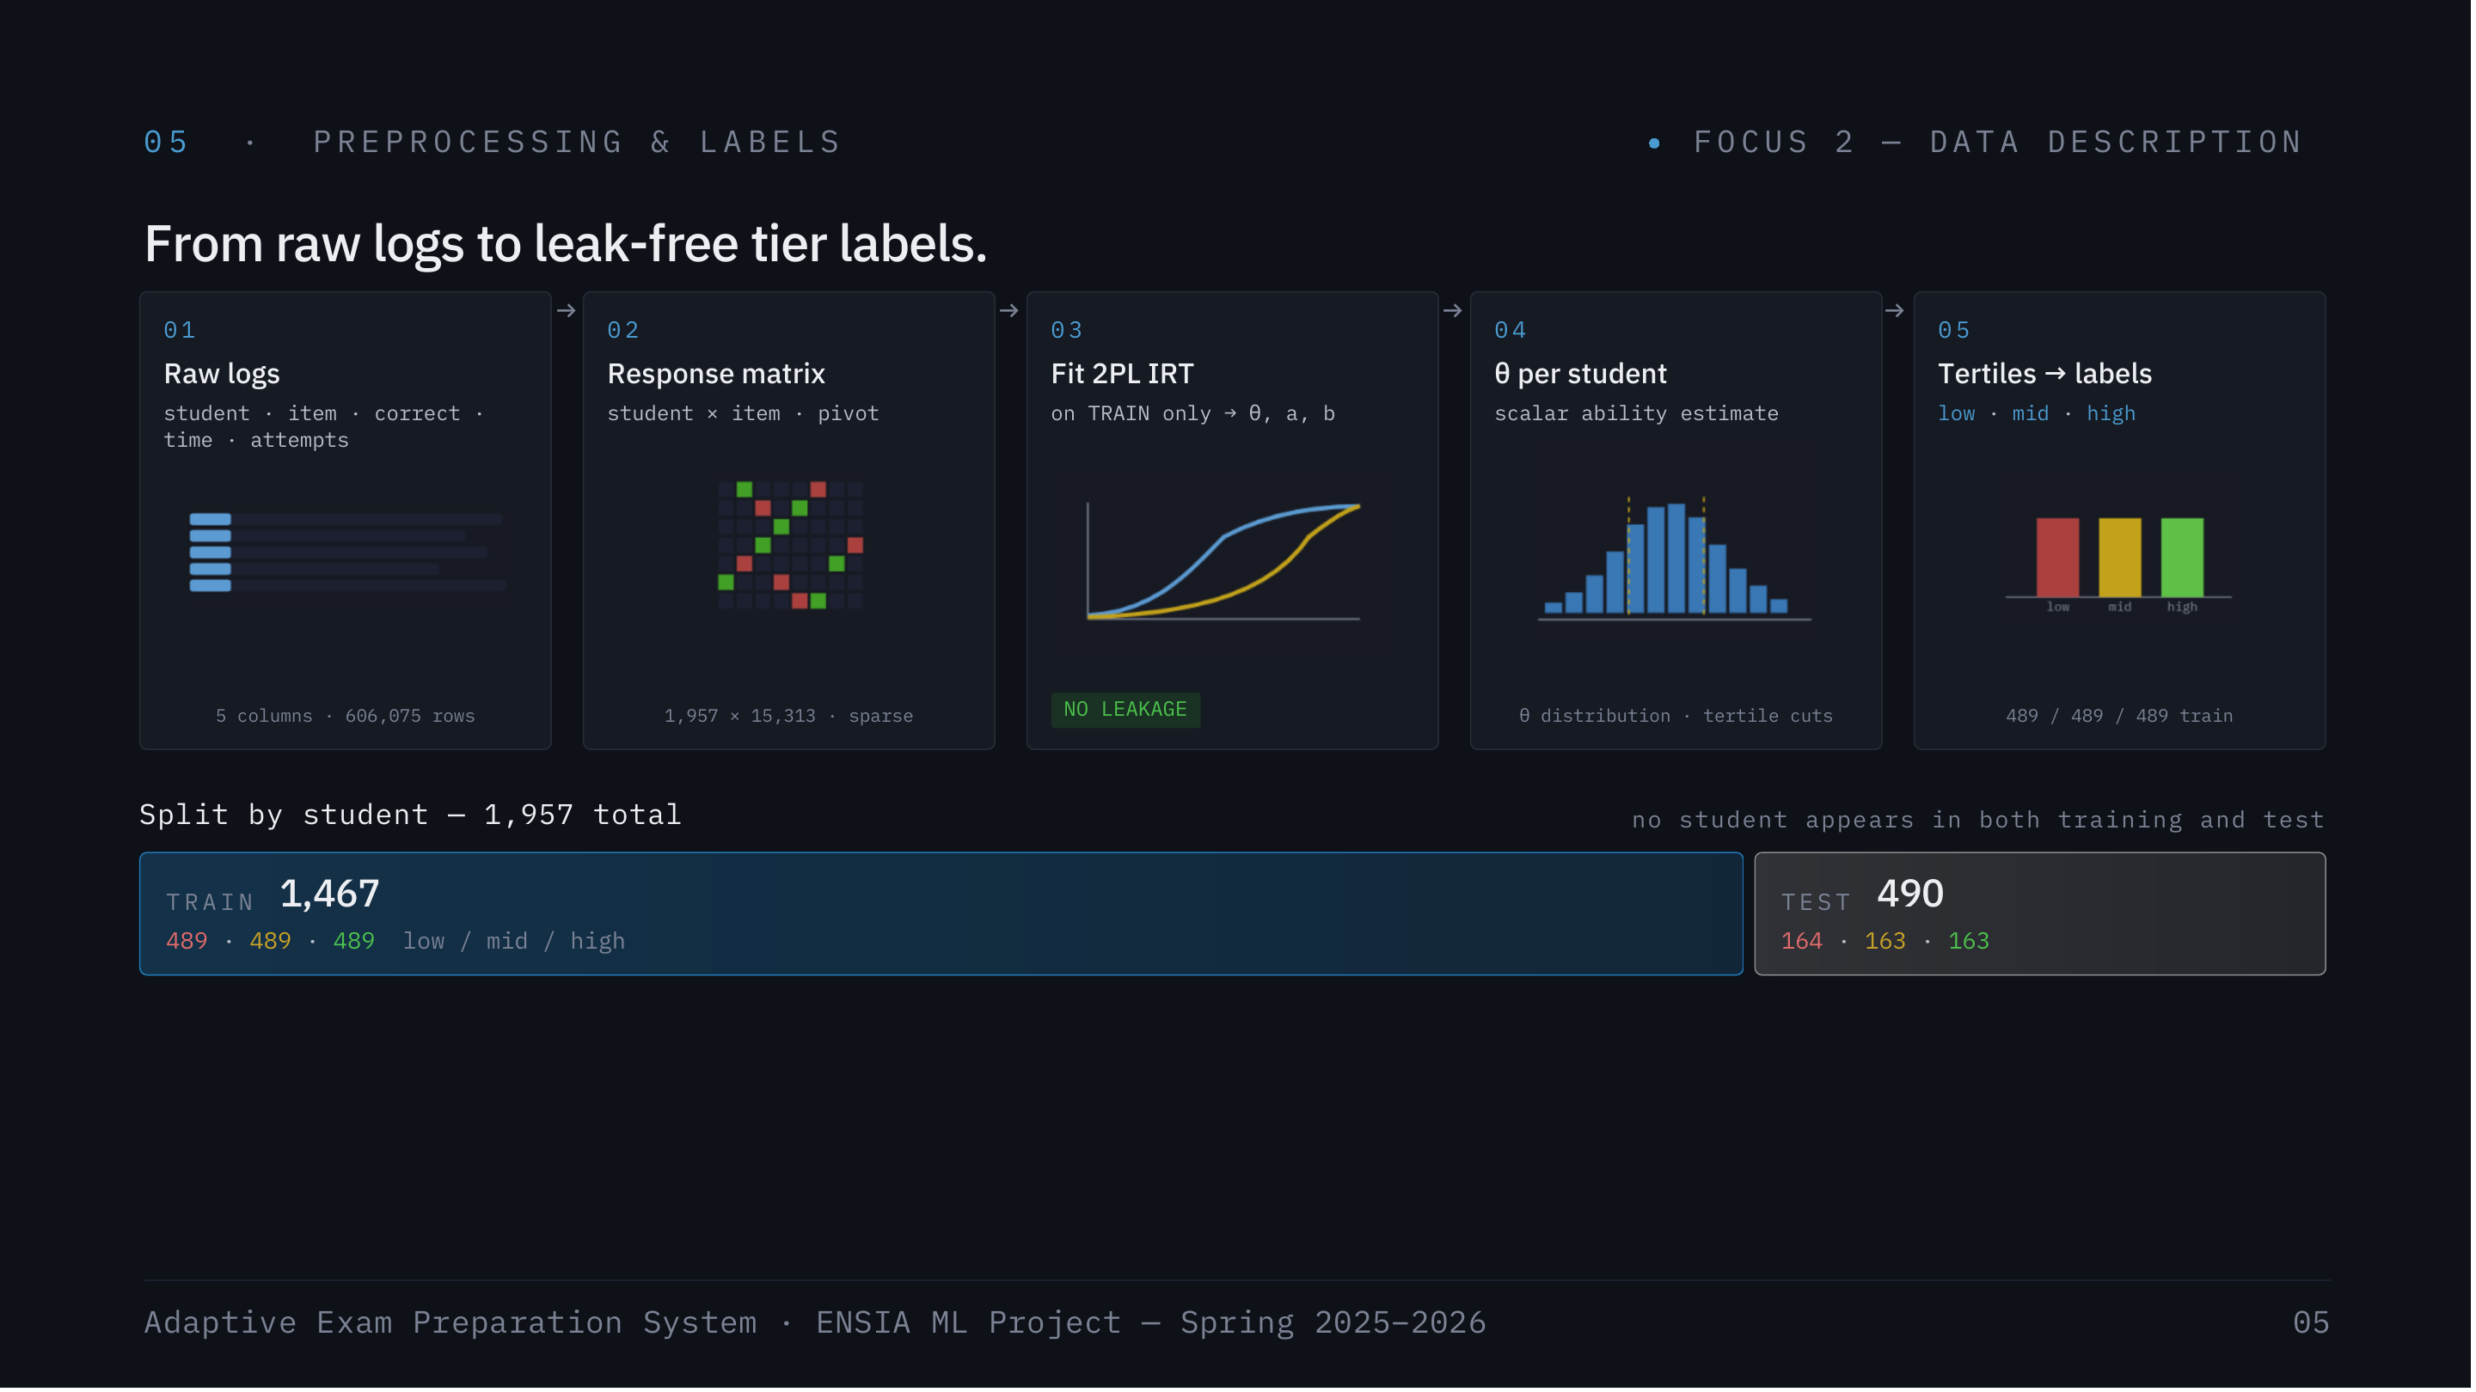The width and height of the screenshot is (2476, 1392).
Task: Click the Response matrix card title
Action: pos(717,374)
